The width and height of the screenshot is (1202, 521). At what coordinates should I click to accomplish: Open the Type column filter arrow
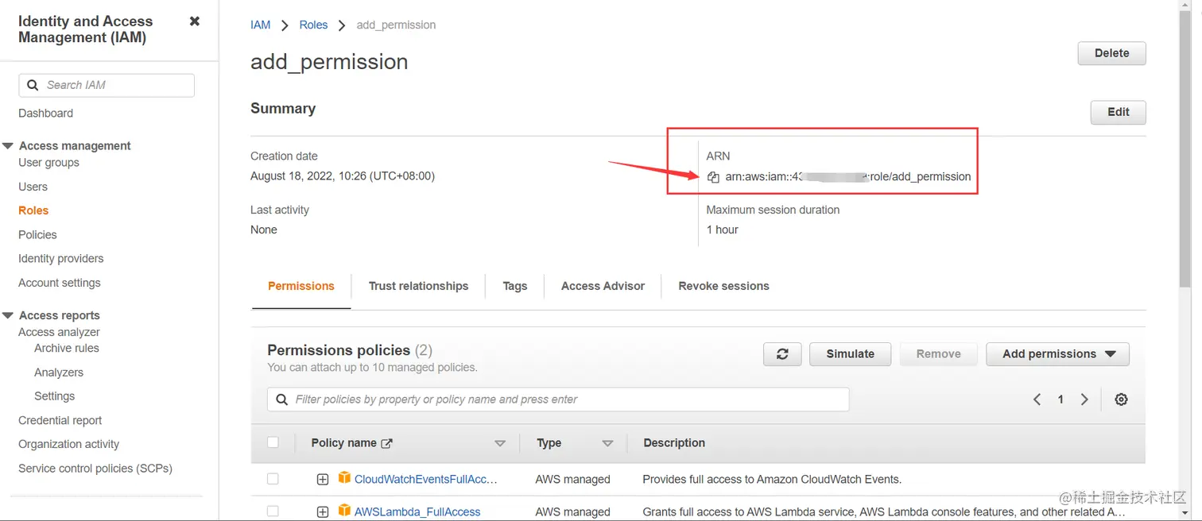tap(607, 444)
